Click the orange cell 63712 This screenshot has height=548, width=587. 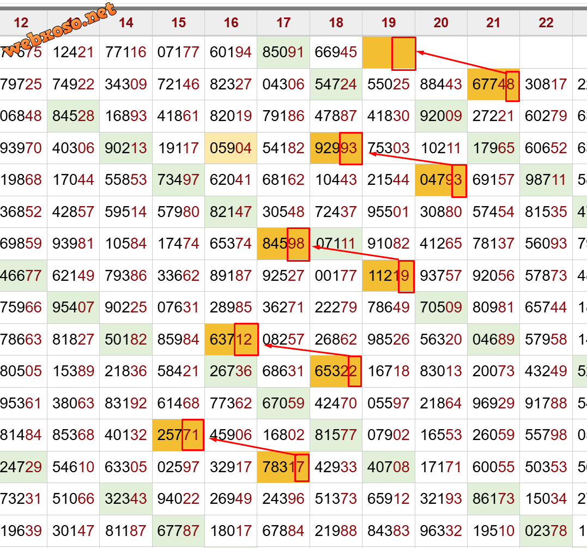click(231, 340)
